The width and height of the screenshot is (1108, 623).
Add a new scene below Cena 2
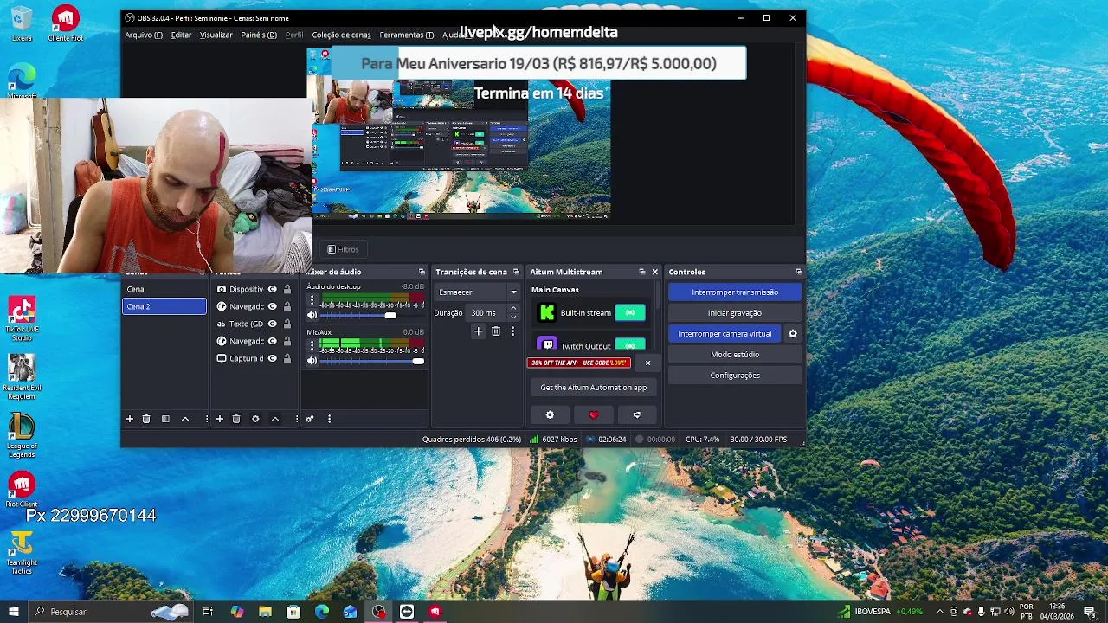130,419
